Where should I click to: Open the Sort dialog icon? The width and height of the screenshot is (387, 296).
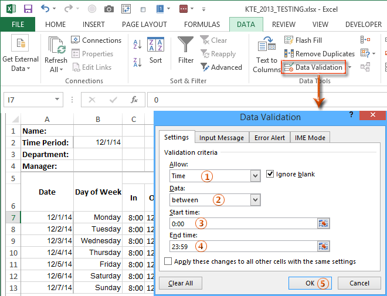155,50
